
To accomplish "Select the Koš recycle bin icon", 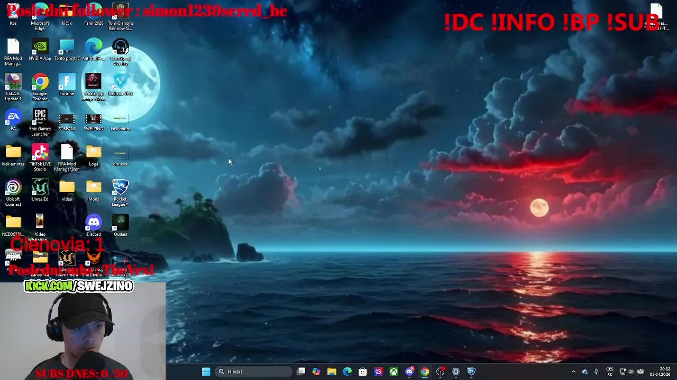I will click(x=13, y=16).
